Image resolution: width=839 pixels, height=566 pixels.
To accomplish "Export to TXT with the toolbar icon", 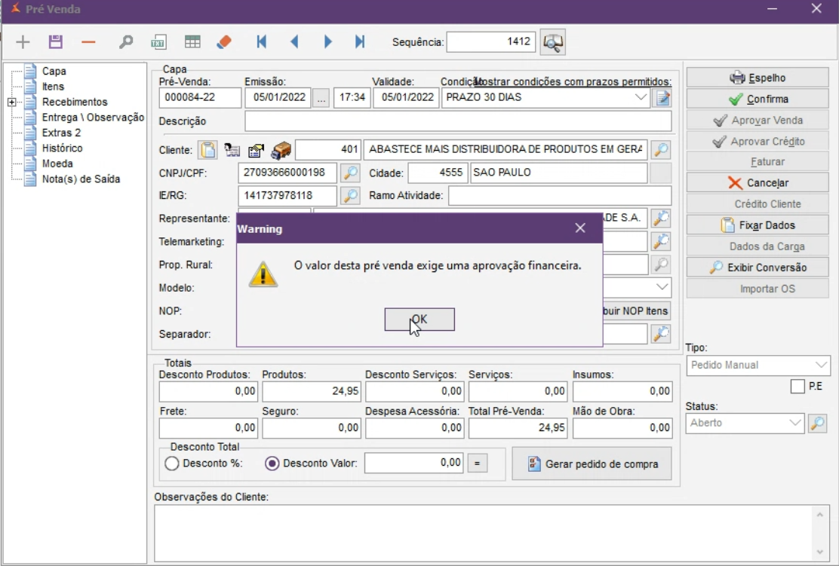I will click(x=158, y=41).
